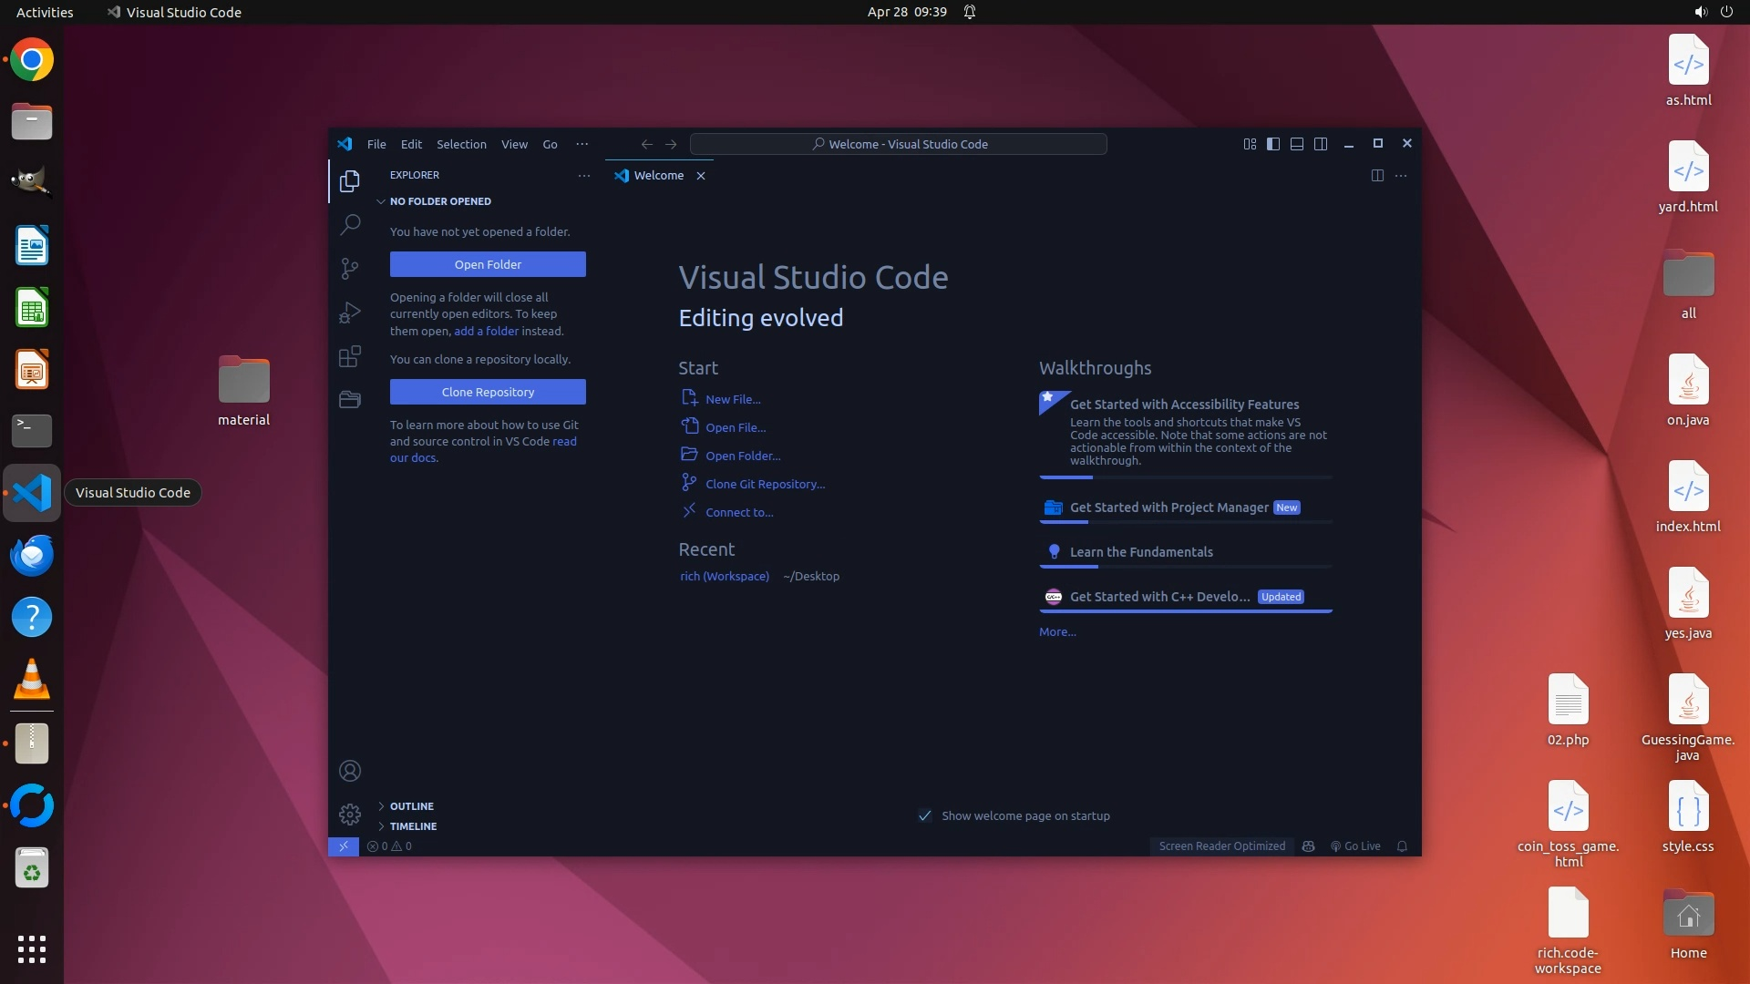
Task: Expand the Outline section
Action: coord(411,806)
